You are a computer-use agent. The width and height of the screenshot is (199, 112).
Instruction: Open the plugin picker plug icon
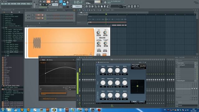105,6
